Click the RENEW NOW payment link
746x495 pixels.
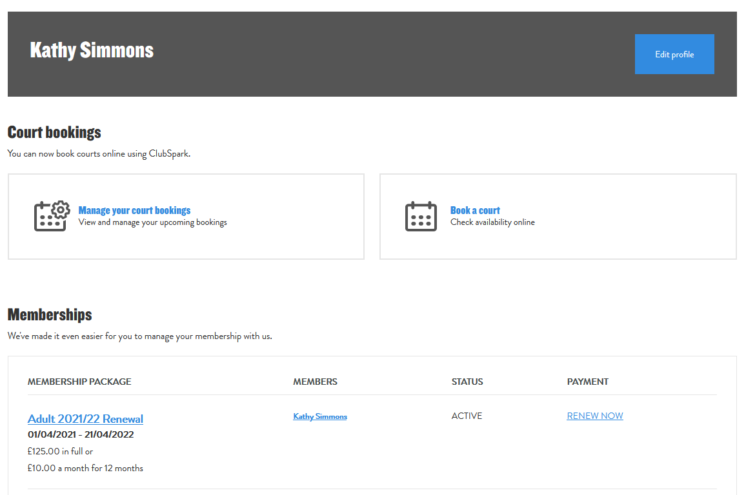[594, 416]
